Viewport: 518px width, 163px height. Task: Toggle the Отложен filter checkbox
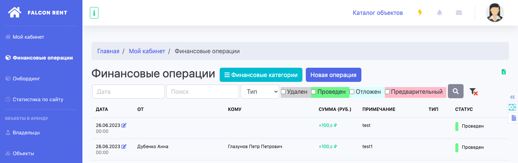point(352,92)
